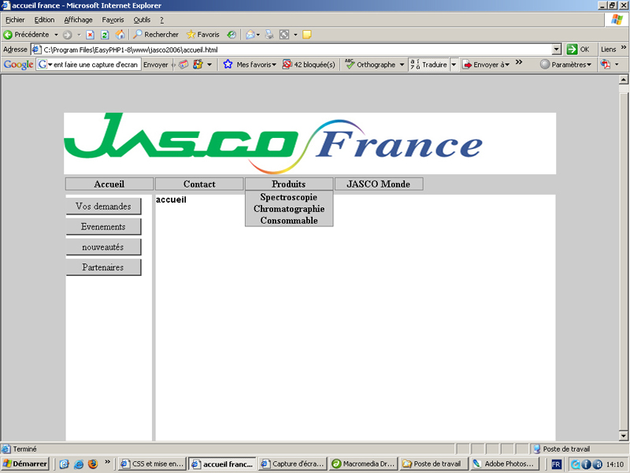The image size is (630, 473).
Task: Open Rechercher search in the toolbar
Action: (156, 35)
